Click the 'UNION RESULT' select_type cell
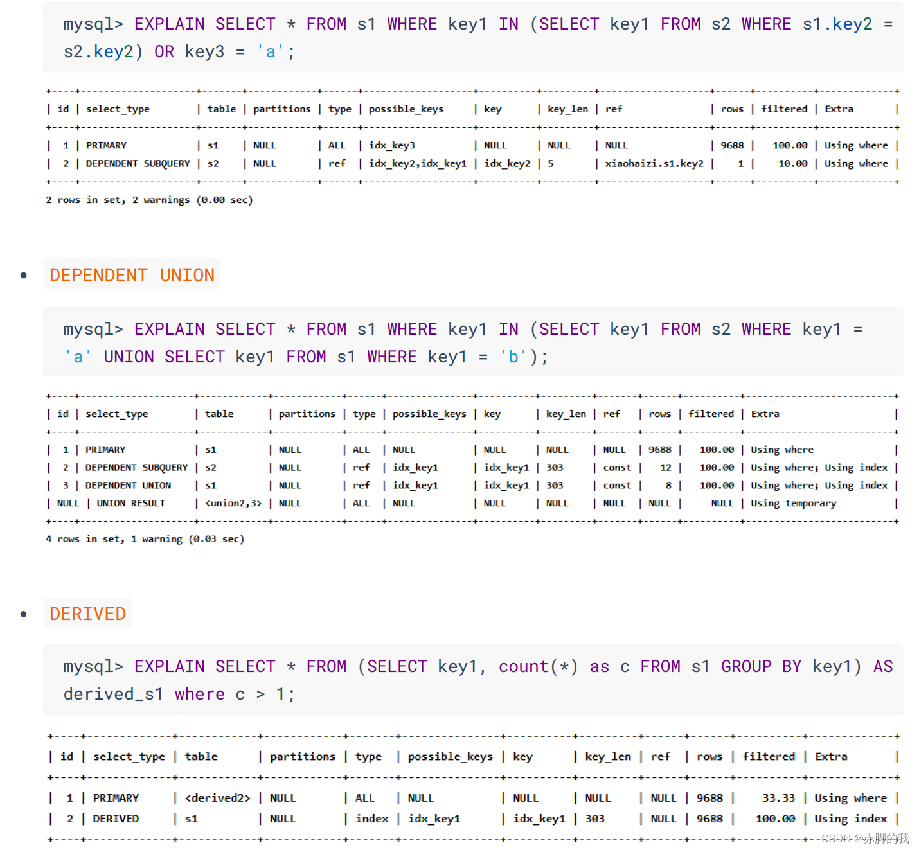Screen dimensions: 919x850 (131, 504)
